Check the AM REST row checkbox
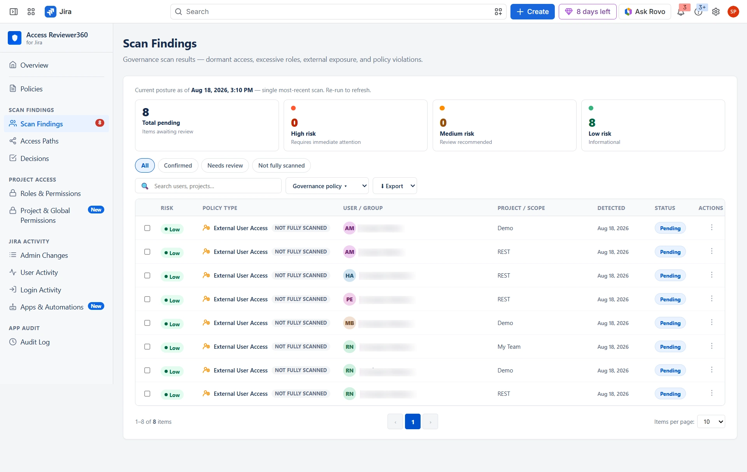This screenshot has width=747, height=472. [147, 252]
